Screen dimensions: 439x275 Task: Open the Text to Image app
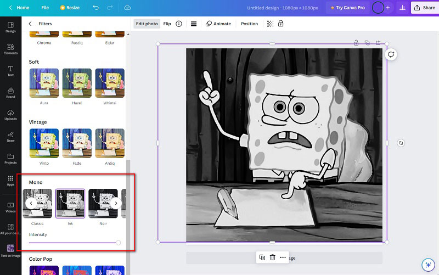pos(10,251)
